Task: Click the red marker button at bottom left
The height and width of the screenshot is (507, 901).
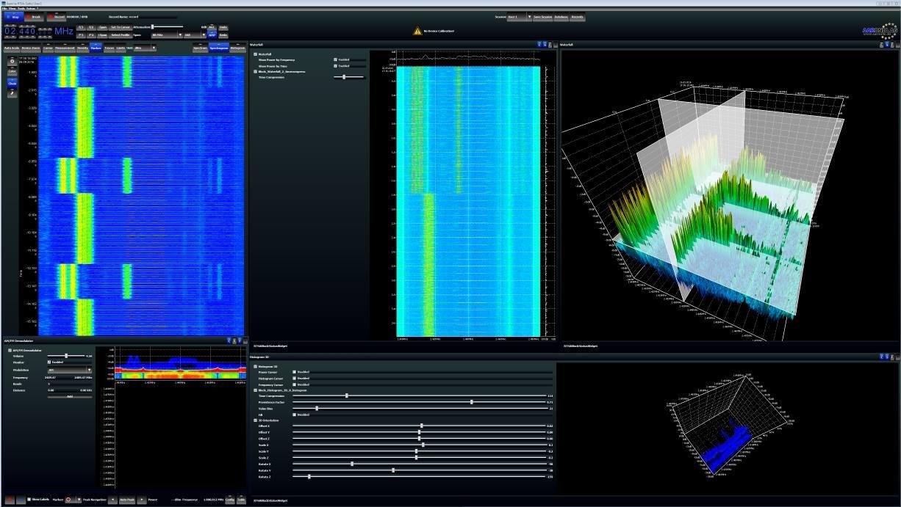Action: click(10, 500)
